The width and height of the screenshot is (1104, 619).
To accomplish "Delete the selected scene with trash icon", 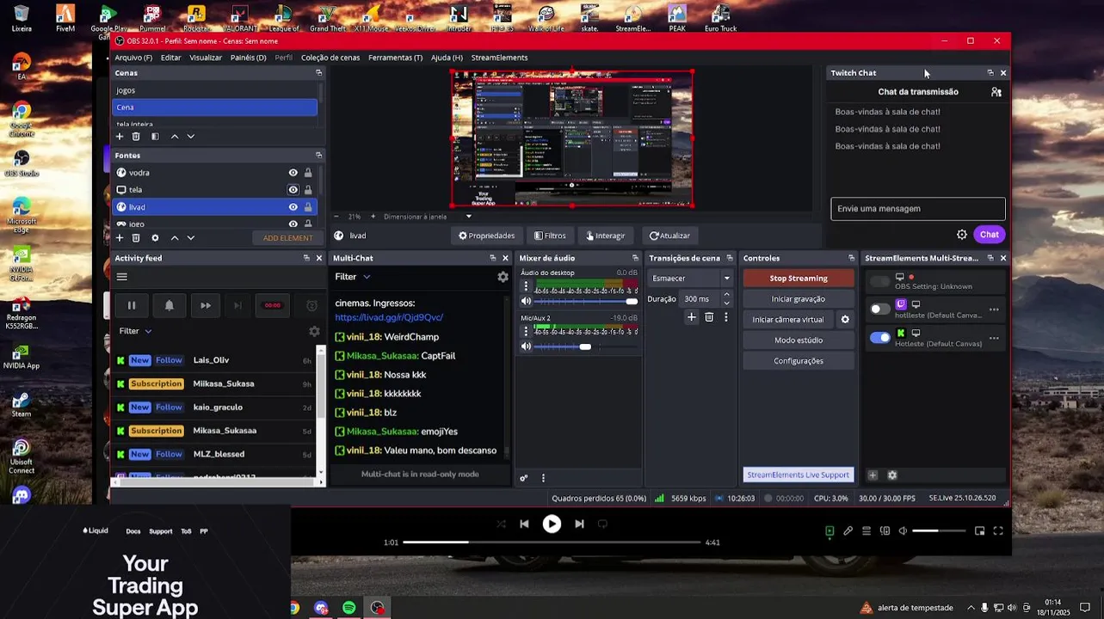I will point(136,137).
